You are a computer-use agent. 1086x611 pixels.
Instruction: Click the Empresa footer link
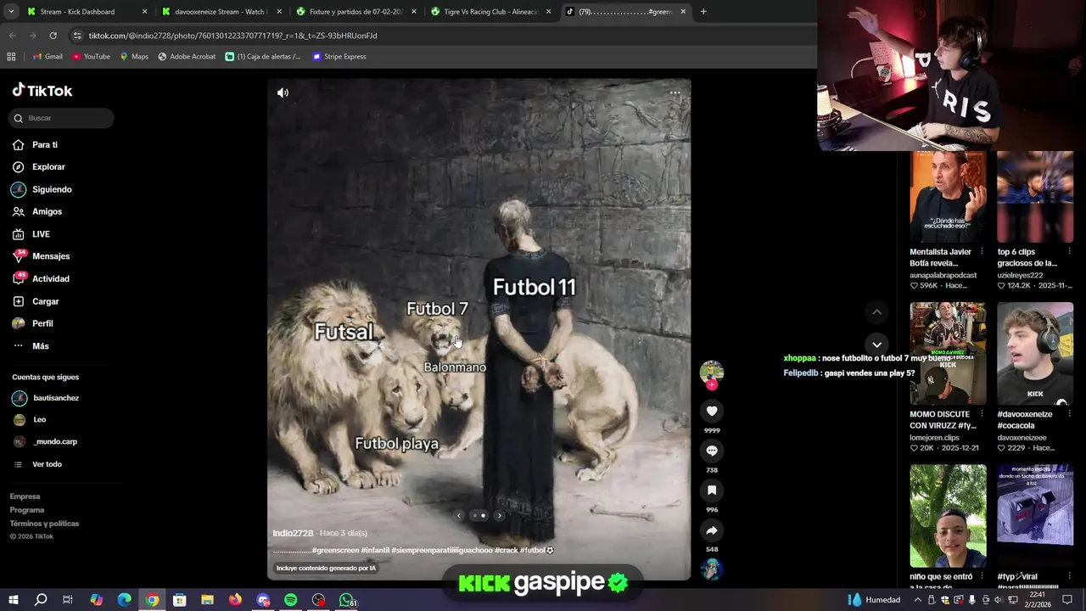click(x=25, y=496)
